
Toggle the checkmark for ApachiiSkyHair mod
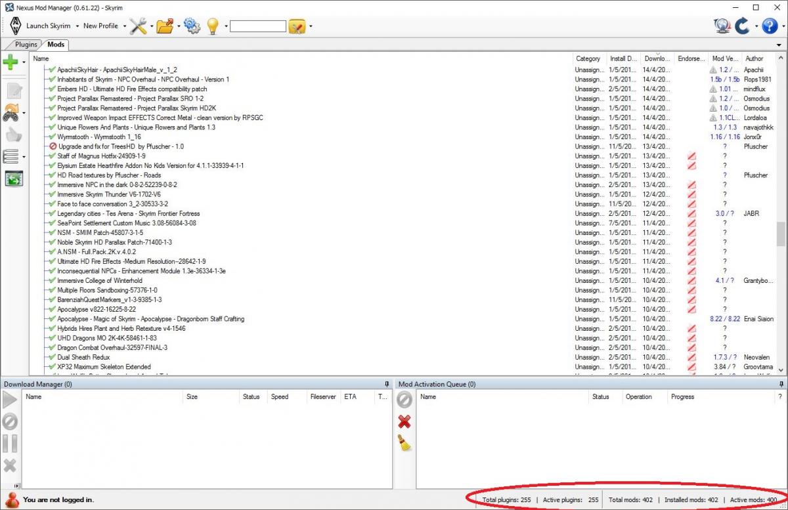52,70
